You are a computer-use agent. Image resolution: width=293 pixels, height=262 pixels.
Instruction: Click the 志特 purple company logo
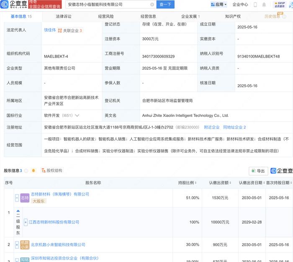point(25,198)
